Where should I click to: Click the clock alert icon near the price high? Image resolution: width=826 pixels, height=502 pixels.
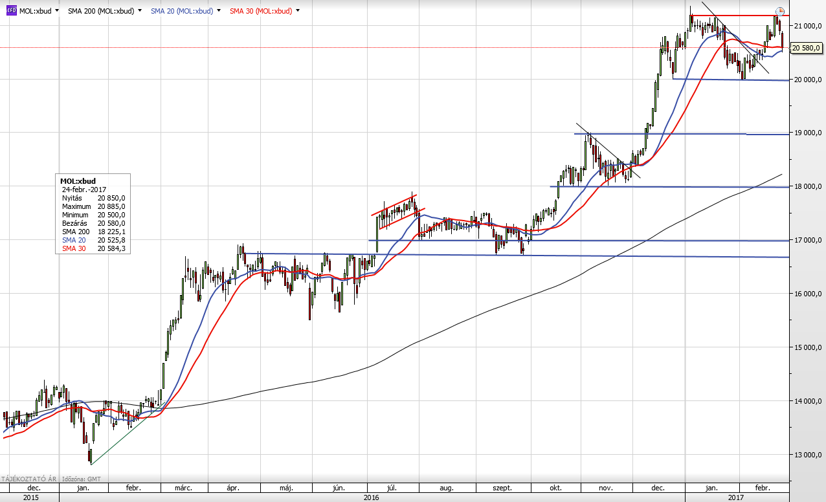(780, 11)
